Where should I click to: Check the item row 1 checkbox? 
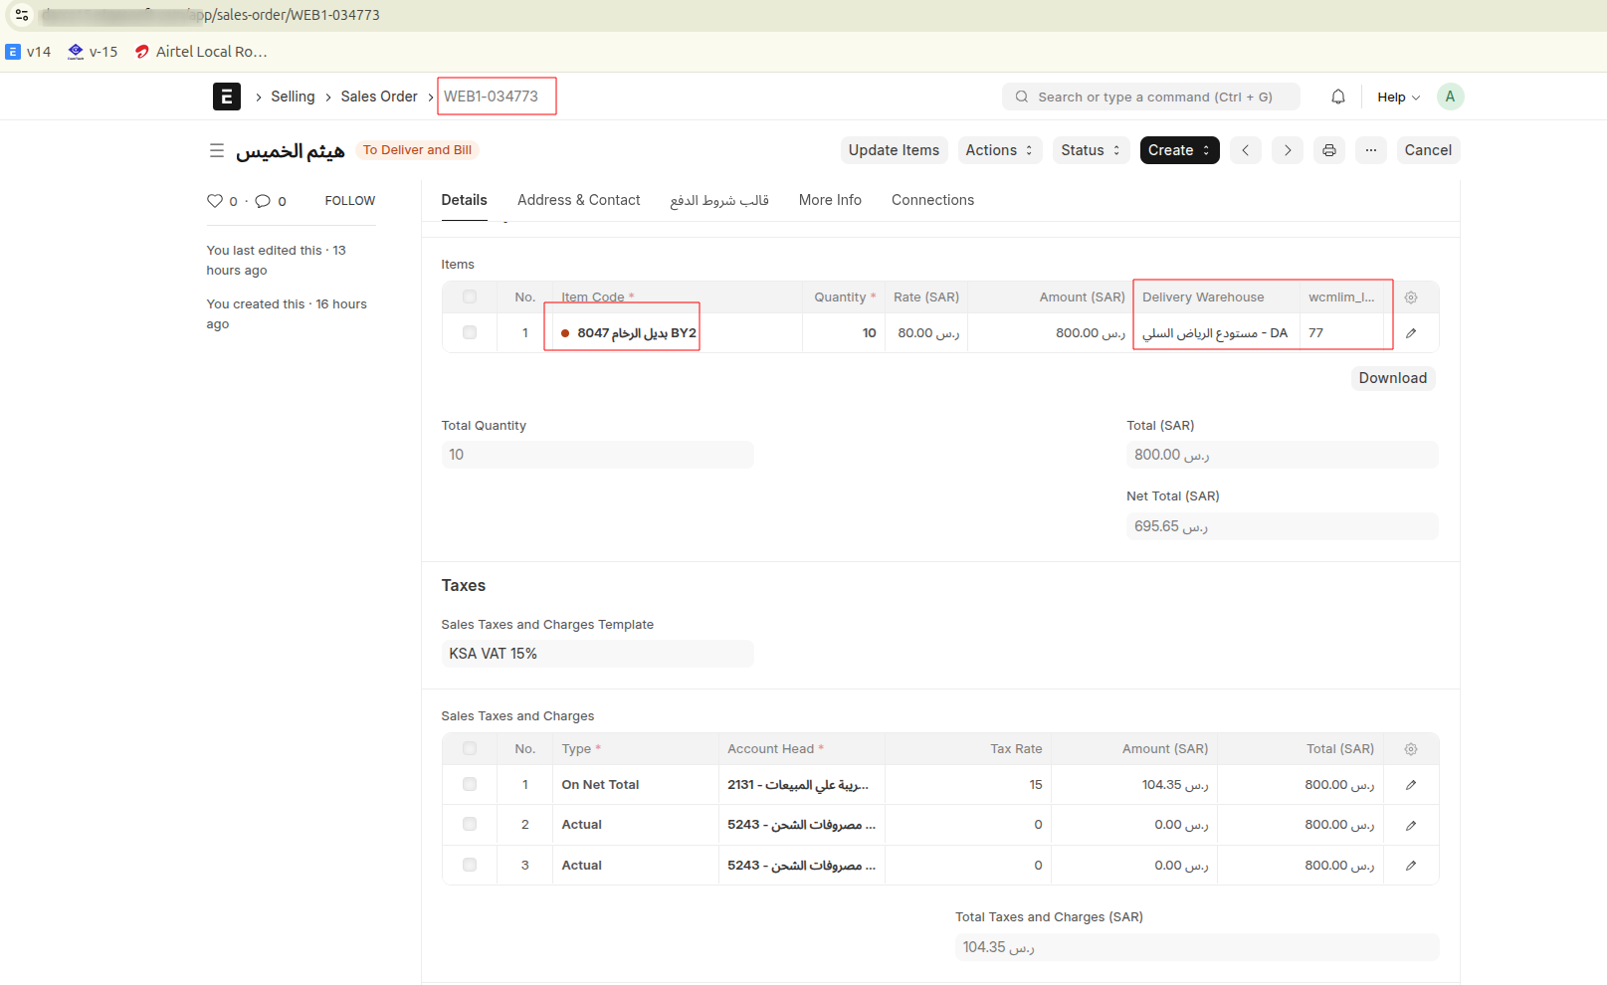(x=470, y=333)
